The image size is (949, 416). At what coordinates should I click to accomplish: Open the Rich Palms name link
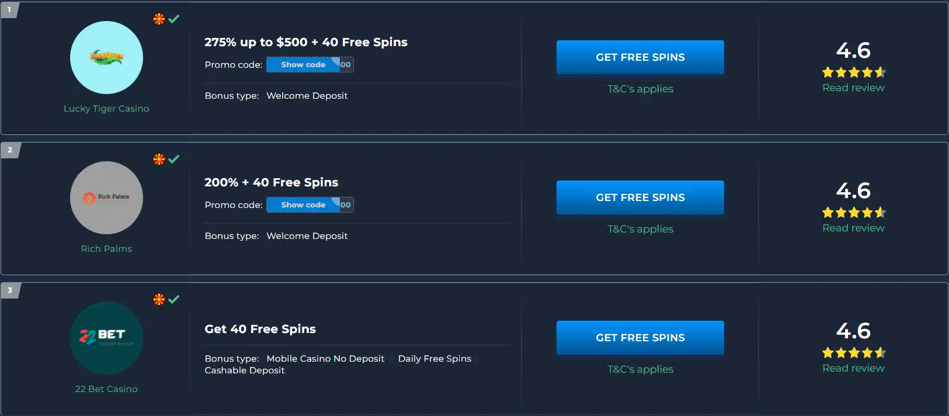pyautogui.click(x=106, y=249)
